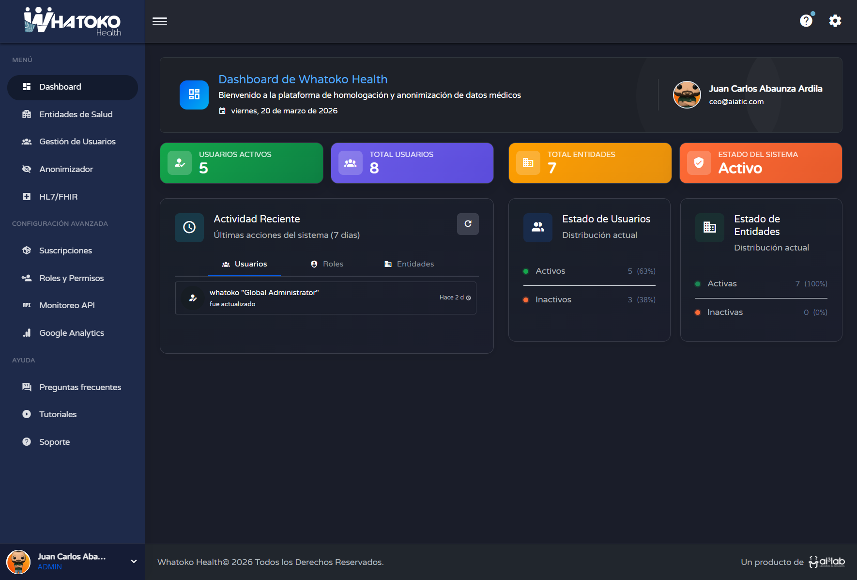
Task: Click the Soporte question icon
Action: [27, 442]
